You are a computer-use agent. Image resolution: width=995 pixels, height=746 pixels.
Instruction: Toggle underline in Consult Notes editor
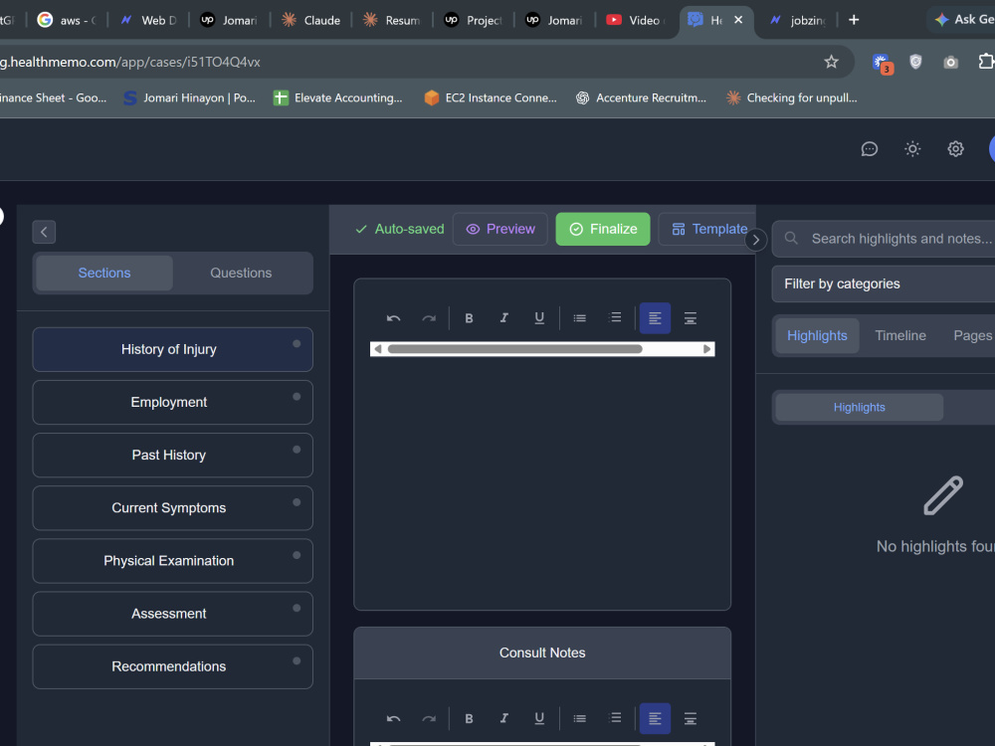click(x=539, y=719)
